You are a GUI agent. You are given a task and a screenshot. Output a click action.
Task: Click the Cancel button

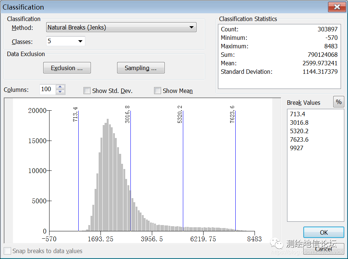[324, 249]
